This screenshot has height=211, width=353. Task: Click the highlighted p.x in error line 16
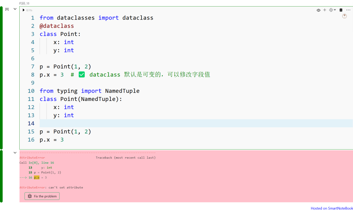(36, 178)
